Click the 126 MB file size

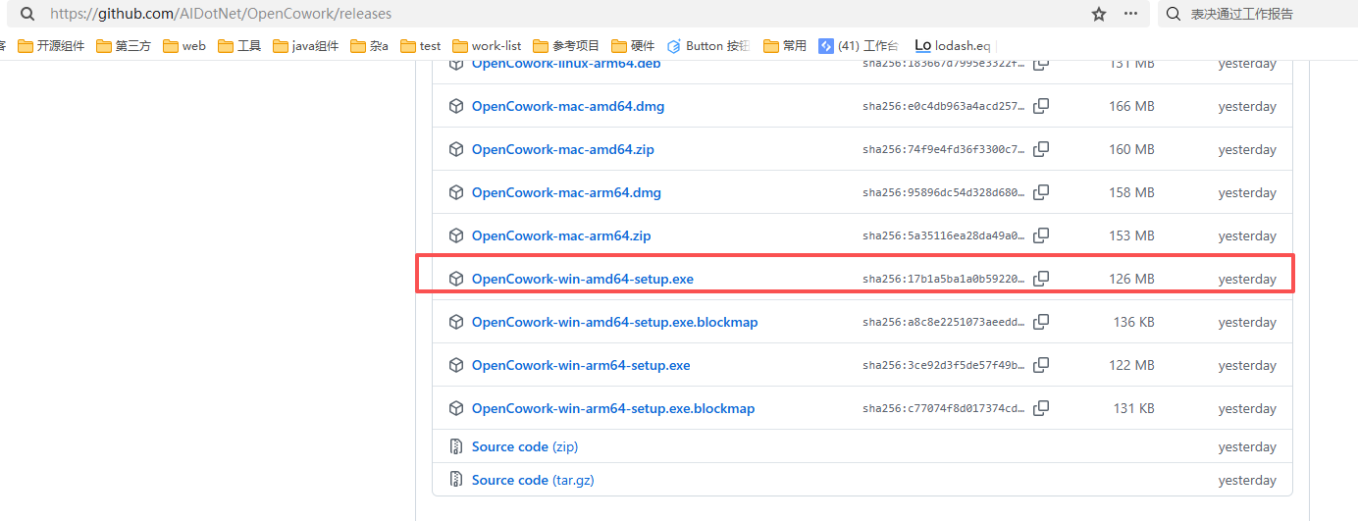[x=1131, y=279]
